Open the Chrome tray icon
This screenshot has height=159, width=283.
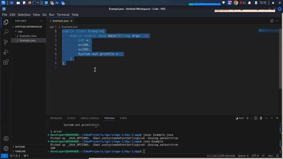[236, 3]
